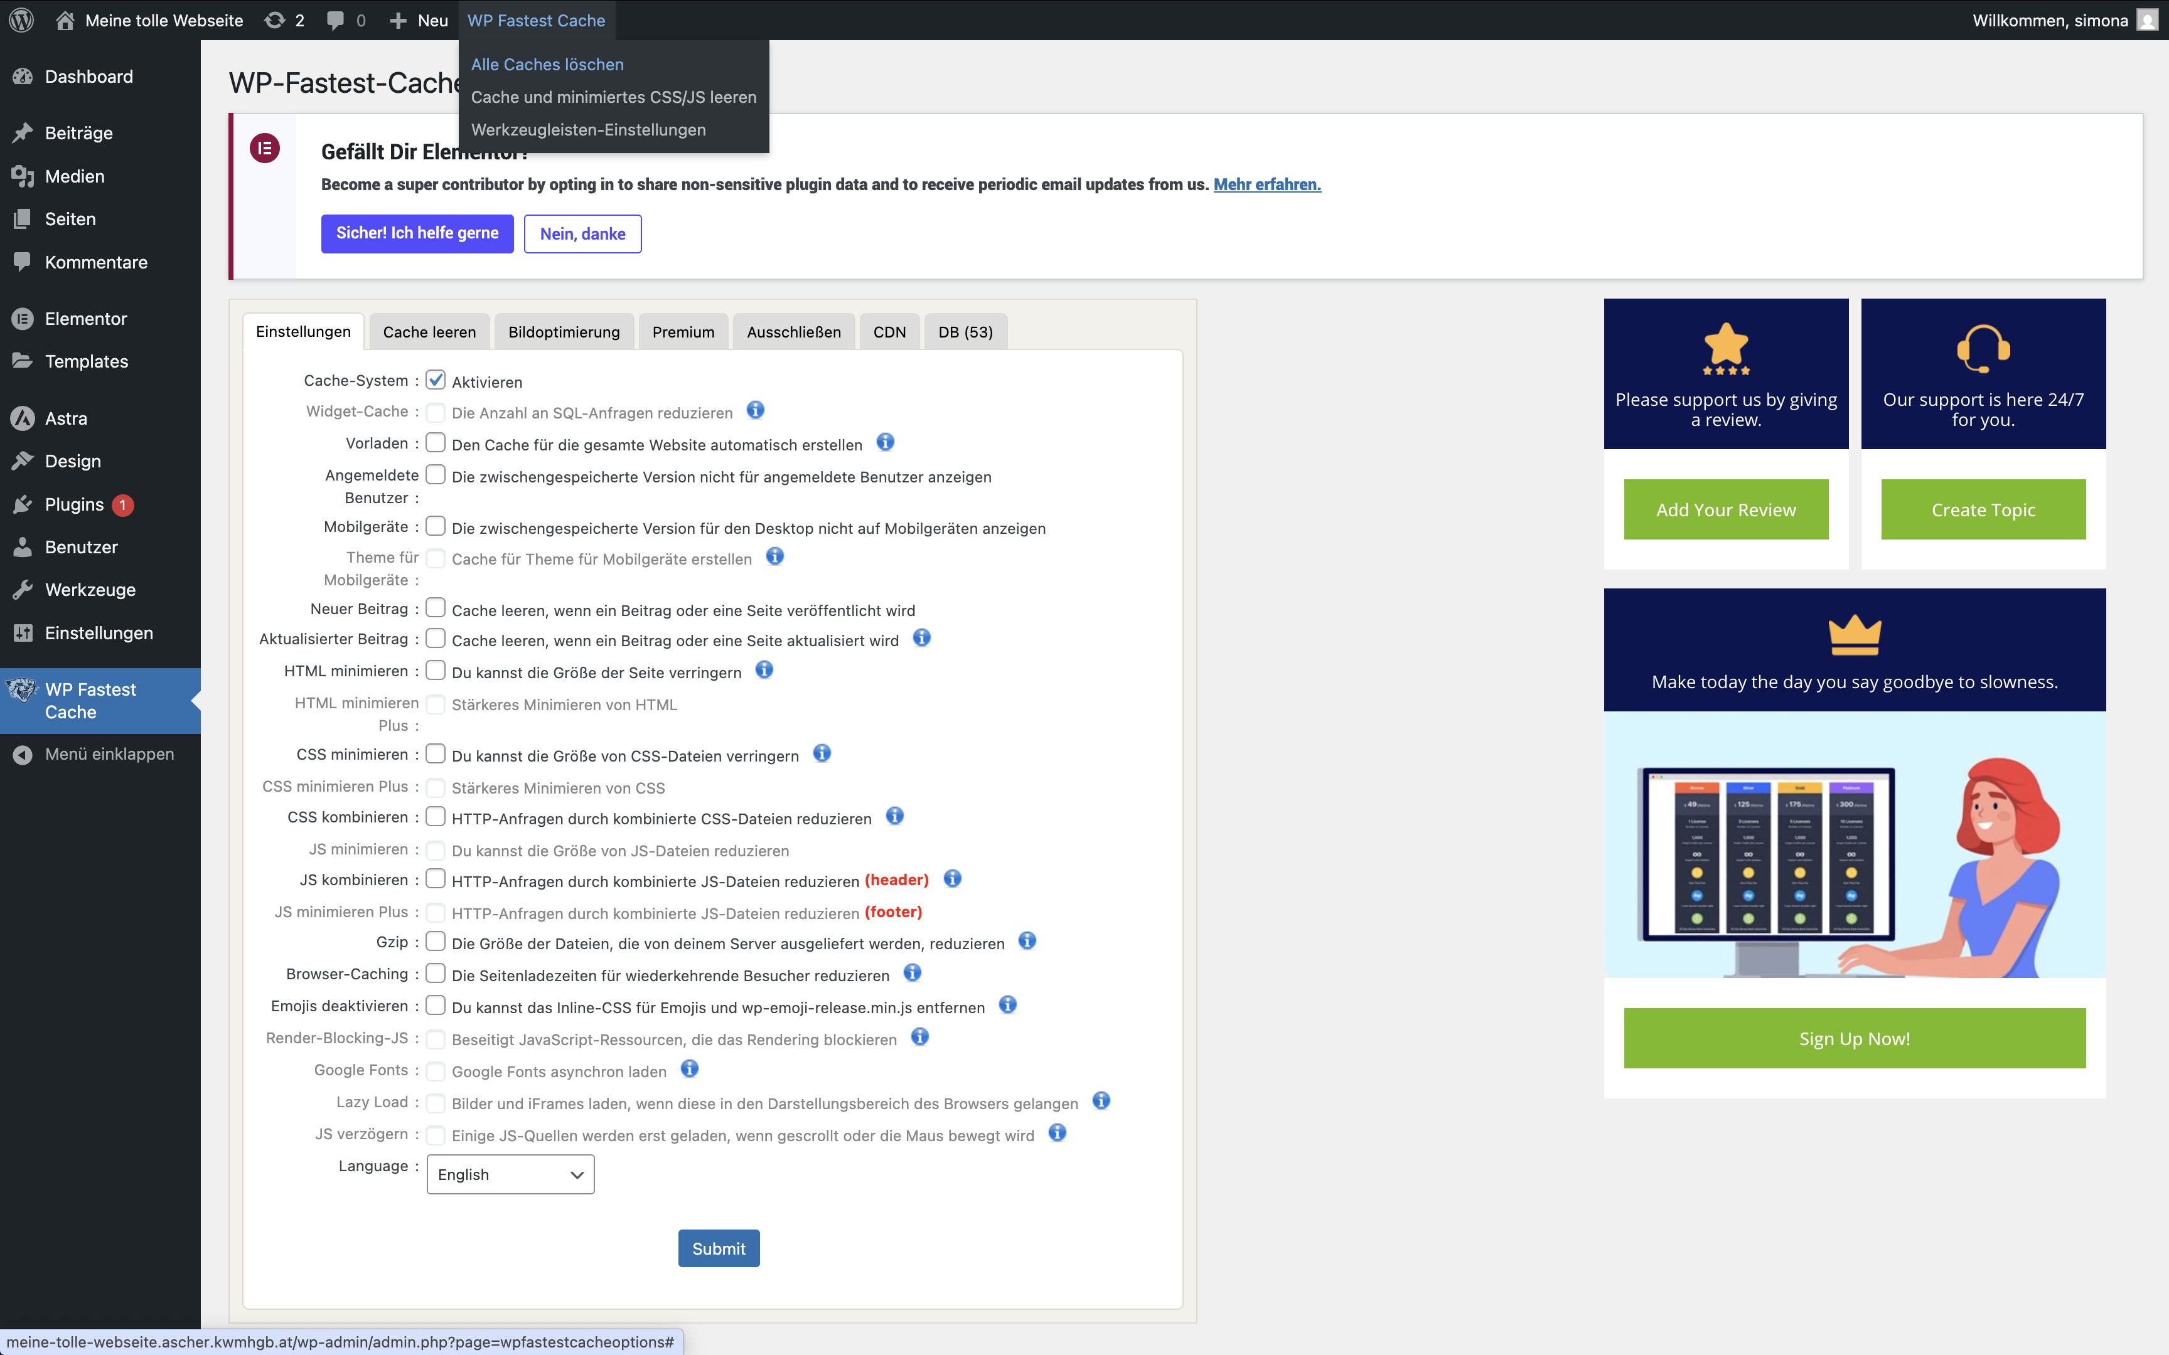Select Alle Caches löschen menu entry
Viewport: 2169px width, 1355px height.
(547, 65)
